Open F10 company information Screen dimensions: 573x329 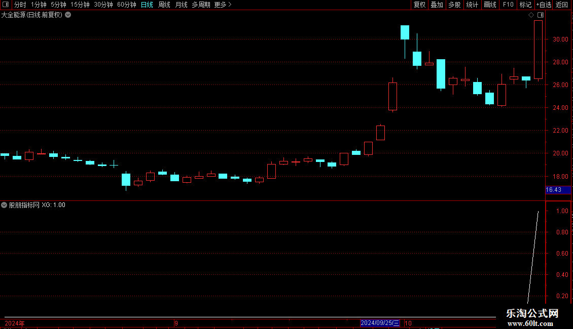pyautogui.click(x=508, y=5)
